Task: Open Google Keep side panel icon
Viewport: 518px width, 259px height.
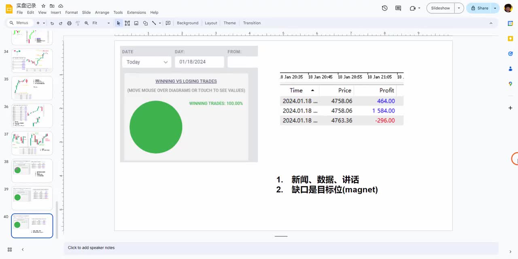Action: [x=510, y=38]
